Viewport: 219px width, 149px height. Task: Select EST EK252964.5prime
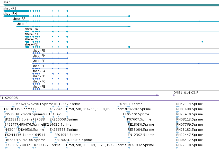click(39, 104)
